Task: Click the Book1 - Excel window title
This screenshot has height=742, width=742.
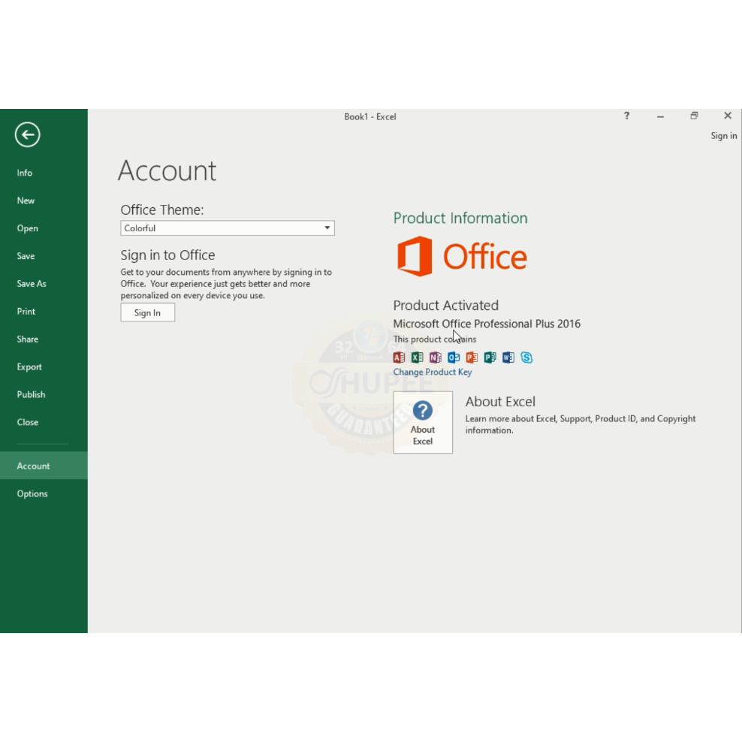Action: click(370, 117)
